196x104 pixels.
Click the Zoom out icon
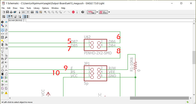[53, 12]
